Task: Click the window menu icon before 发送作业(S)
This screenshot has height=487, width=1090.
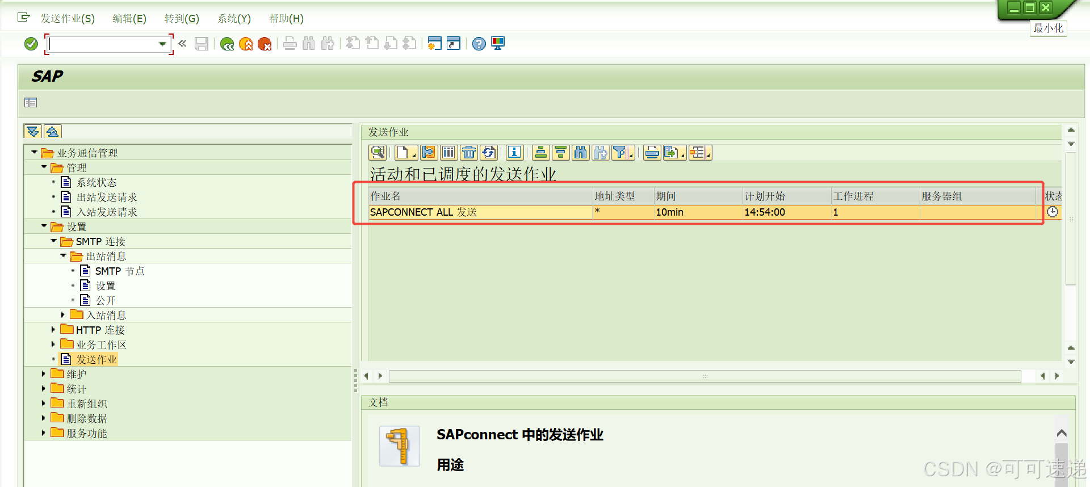Action: point(23,18)
